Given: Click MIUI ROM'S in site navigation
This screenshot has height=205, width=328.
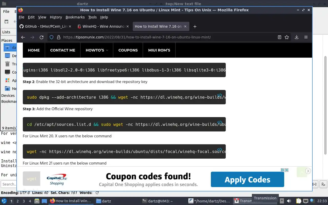Looking at the screenshot, I should pos(159,50).
